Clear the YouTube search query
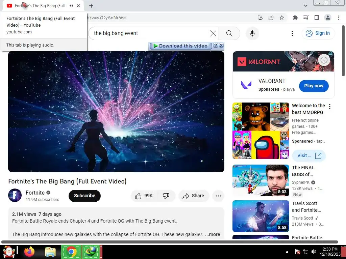Image resolution: width=346 pixels, height=259 pixels. click(x=213, y=33)
